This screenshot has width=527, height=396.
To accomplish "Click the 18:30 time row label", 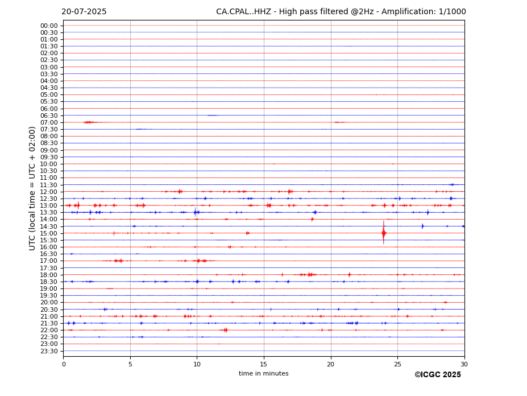I will [x=49, y=282].
